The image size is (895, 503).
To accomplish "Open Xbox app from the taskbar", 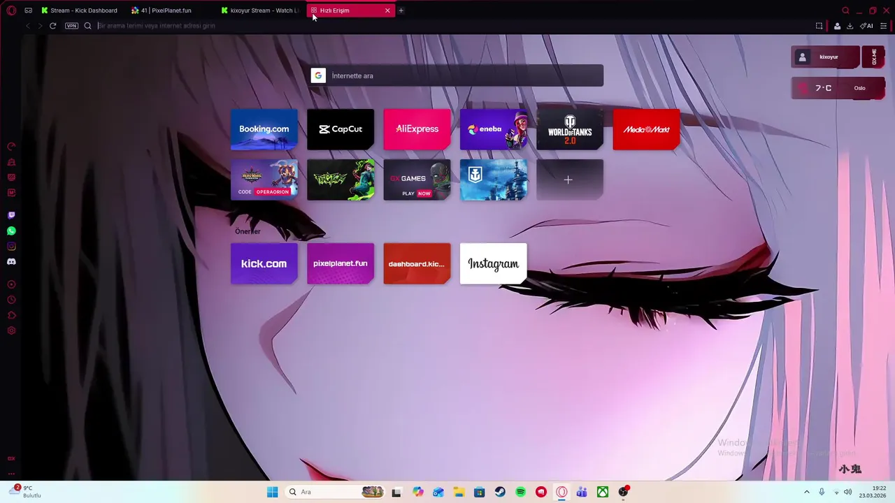I will pyautogui.click(x=603, y=492).
